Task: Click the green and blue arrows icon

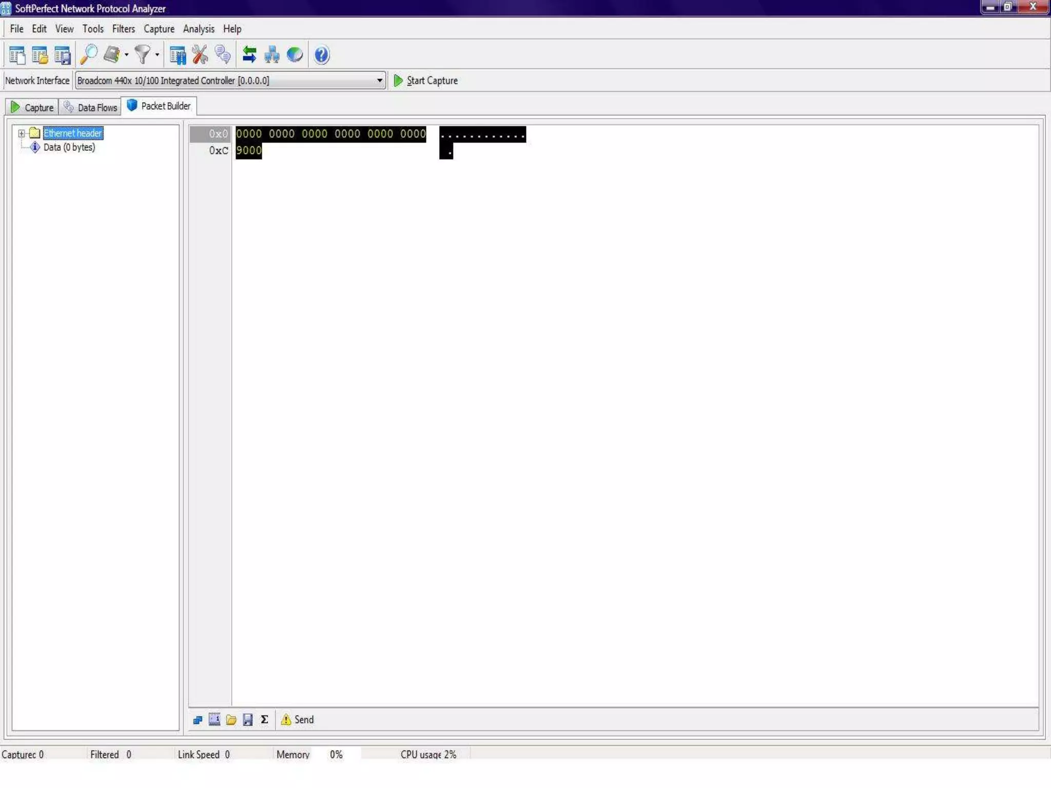Action: point(249,54)
